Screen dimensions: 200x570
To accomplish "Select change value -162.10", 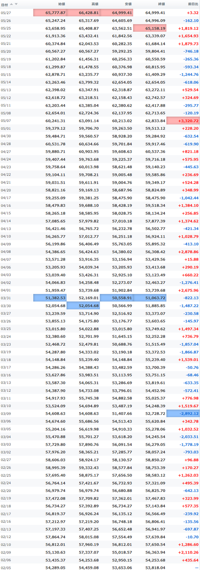I will tap(190, 20).
